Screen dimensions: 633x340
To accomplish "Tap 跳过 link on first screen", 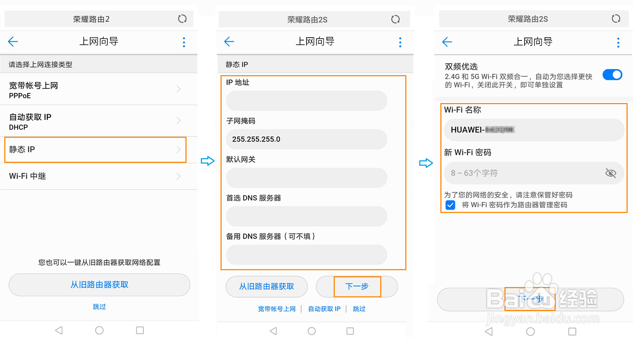I will tap(99, 307).
